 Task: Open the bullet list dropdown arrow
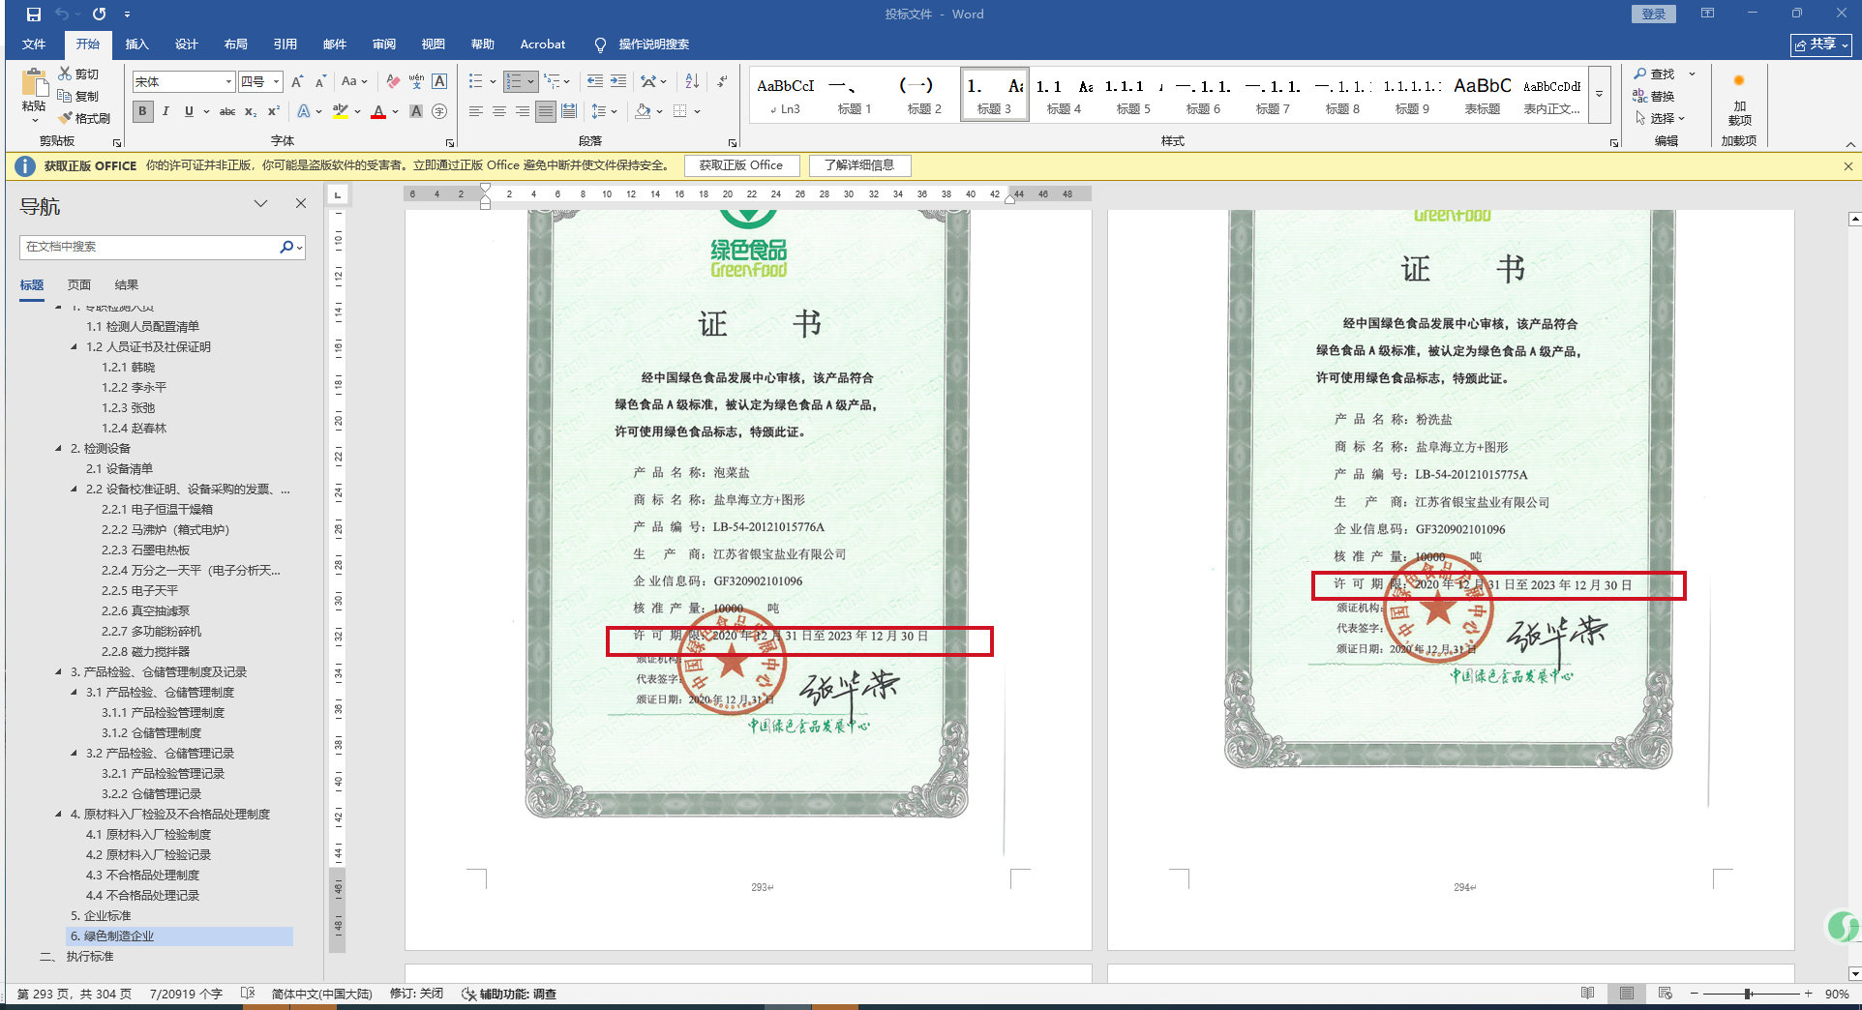493,82
